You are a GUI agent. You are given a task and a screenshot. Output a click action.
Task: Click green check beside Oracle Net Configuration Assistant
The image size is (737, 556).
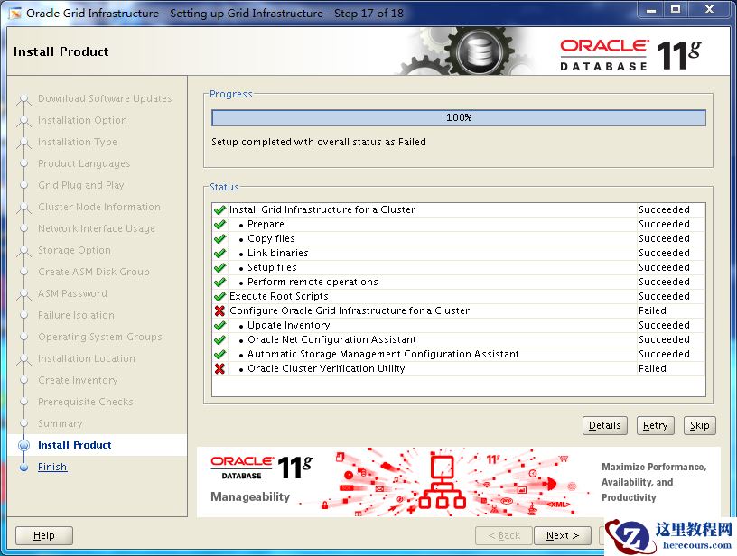click(x=219, y=340)
